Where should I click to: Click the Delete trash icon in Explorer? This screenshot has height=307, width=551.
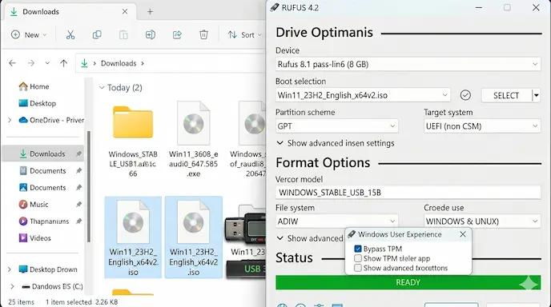tap(203, 34)
